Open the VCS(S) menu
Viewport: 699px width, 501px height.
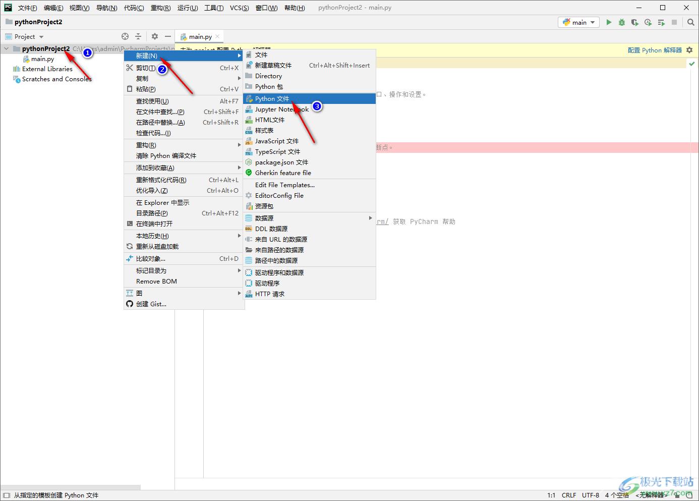(x=239, y=8)
